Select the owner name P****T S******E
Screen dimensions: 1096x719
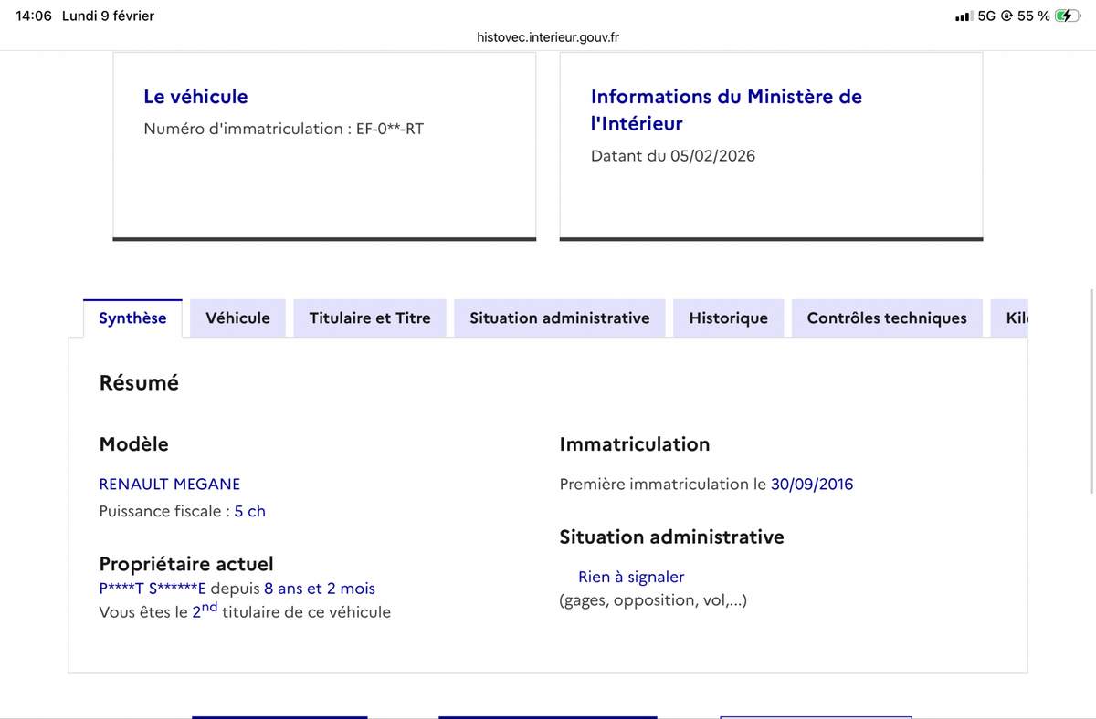(153, 589)
